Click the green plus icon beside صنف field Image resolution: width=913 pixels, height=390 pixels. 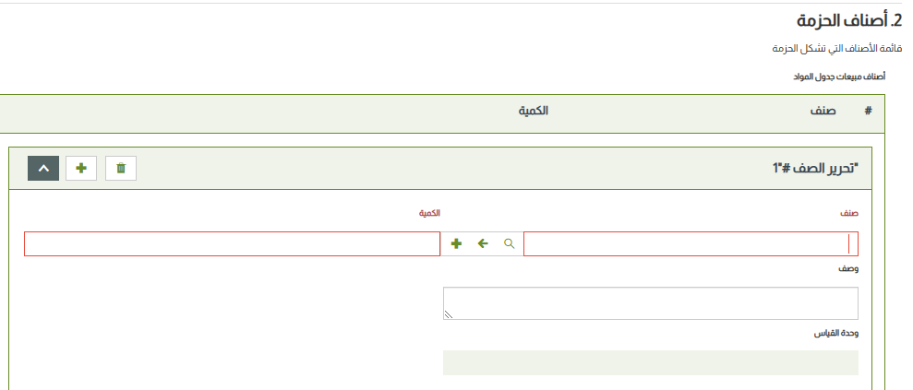pos(456,243)
